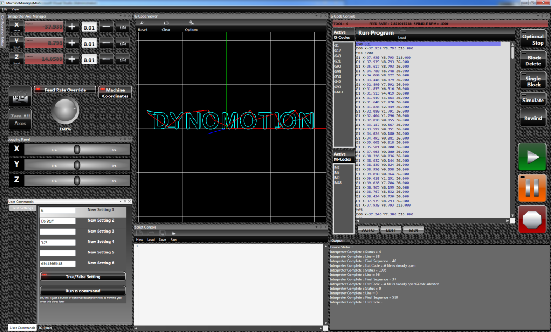Open G-Code Viewer Options
This screenshot has width=551, height=332.
(192, 26)
